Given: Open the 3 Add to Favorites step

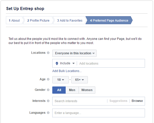Looking at the screenshot, I should [x=70, y=20].
